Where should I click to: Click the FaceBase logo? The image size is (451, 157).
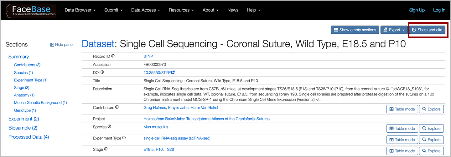31,10
